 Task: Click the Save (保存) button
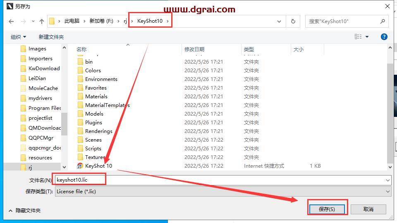coord(327,209)
